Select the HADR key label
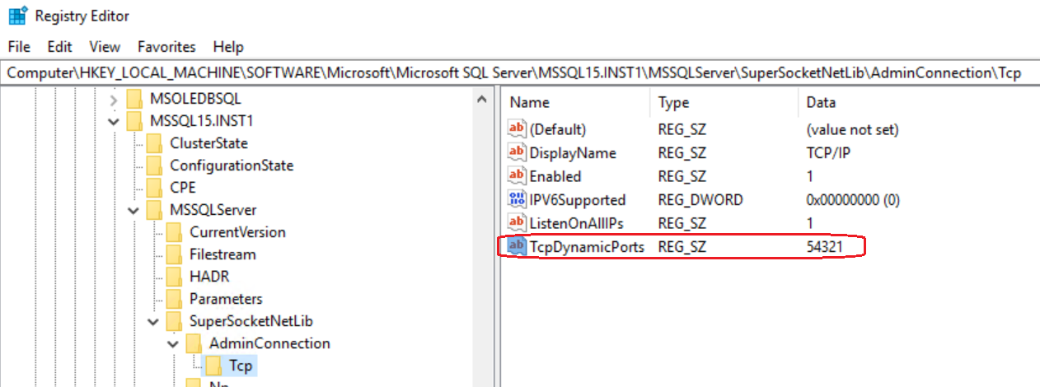 209,277
